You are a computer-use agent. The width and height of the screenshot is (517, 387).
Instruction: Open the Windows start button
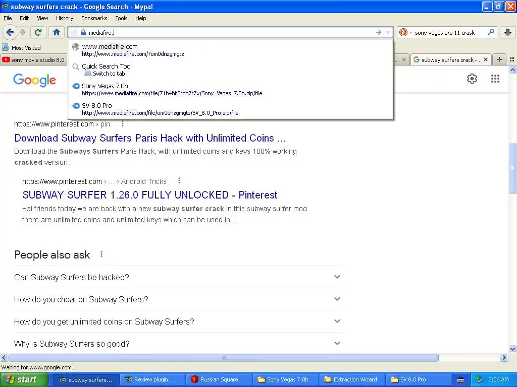pos(24,379)
